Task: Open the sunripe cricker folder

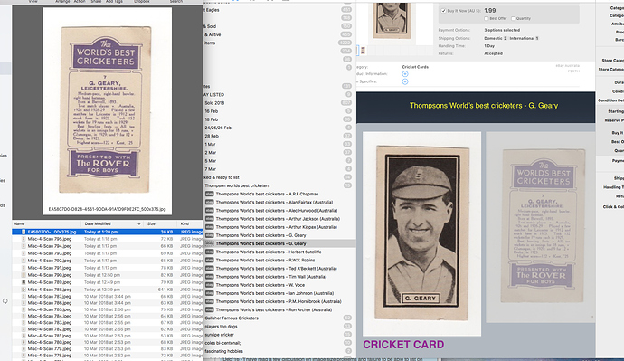Action: (219, 335)
